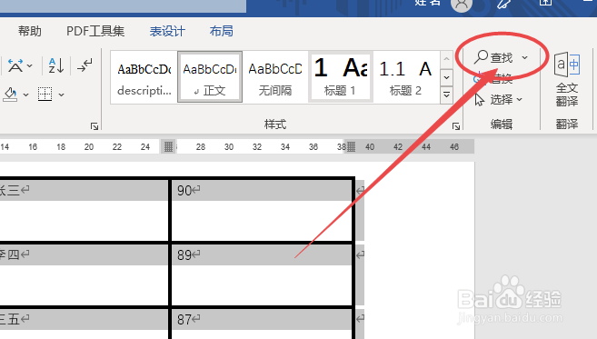
Task: Click the Asian layout text direction icon
Action: (x=15, y=66)
